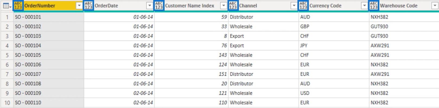Select the Currency Code column header
439x108 pixels.
pyautogui.click(x=334, y=6)
